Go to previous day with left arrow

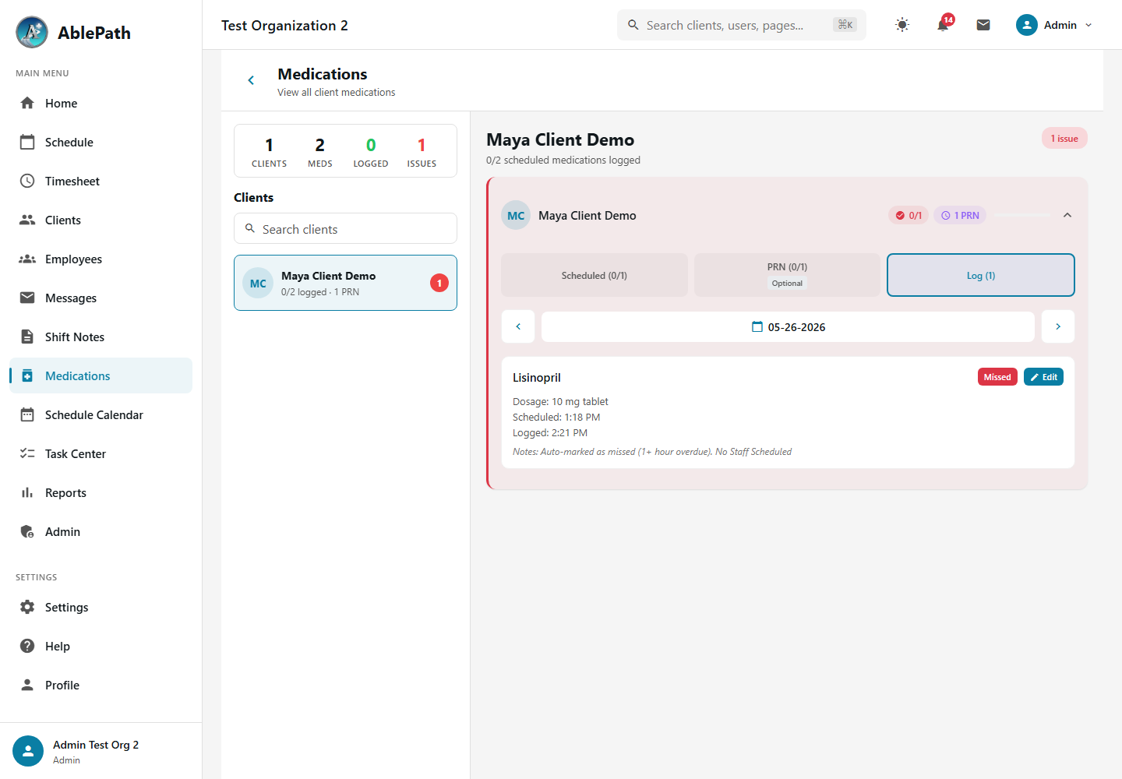coord(518,326)
